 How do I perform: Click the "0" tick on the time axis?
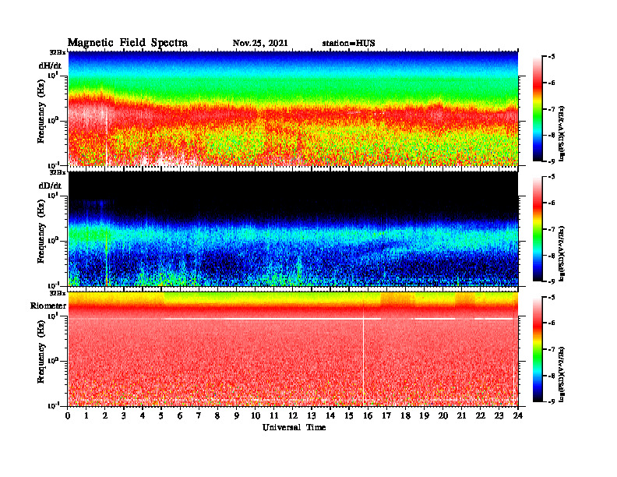(68, 416)
